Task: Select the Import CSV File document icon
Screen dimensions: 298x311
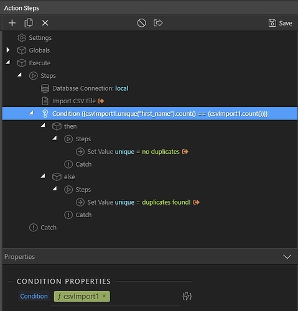Action: 45,101
